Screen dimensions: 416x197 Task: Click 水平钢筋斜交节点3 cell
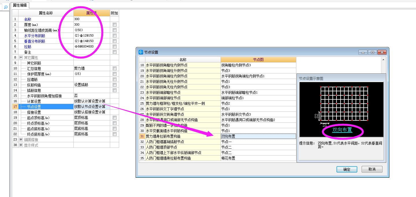[x=258, y=114]
